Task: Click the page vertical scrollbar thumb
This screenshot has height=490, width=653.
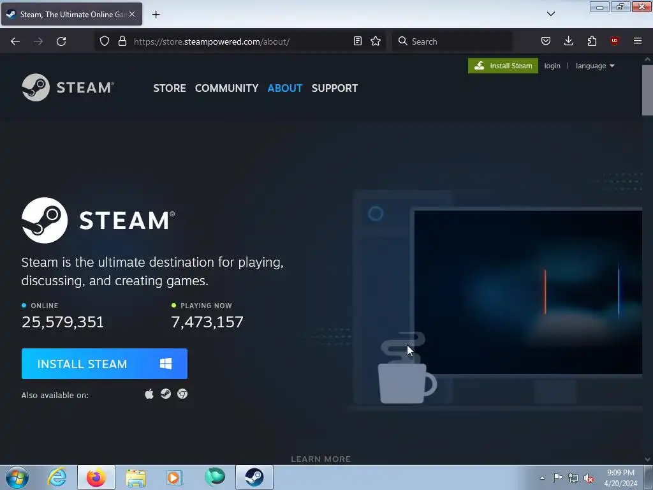Action: pyautogui.click(x=647, y=90)
